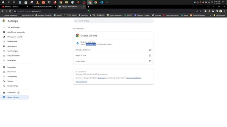Open Search engine settings

tap(13, 51)
